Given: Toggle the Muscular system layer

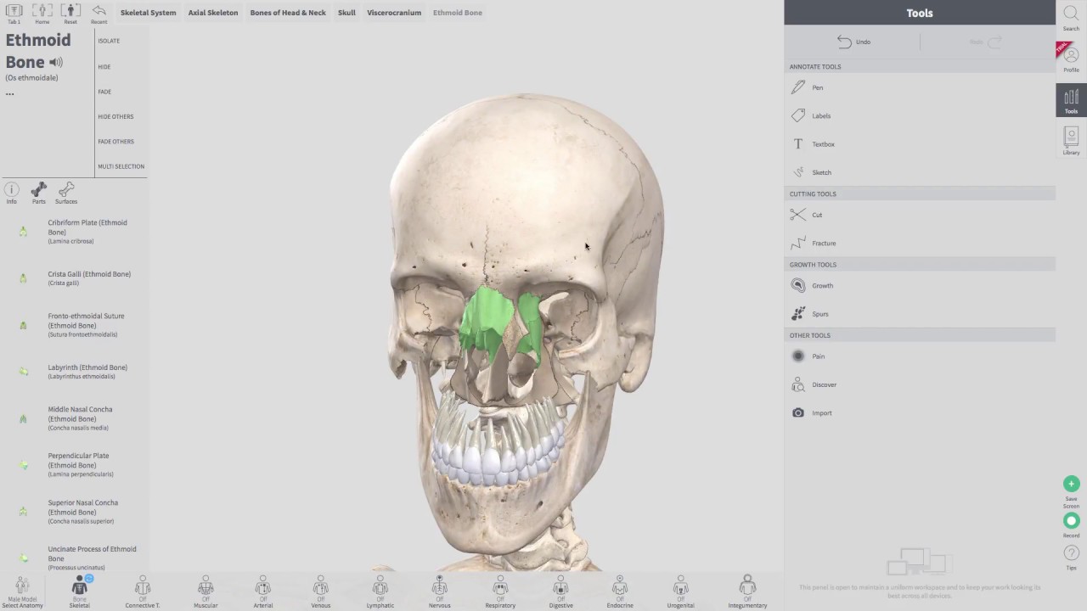Looking at the screenshot, I should [206, 591].
